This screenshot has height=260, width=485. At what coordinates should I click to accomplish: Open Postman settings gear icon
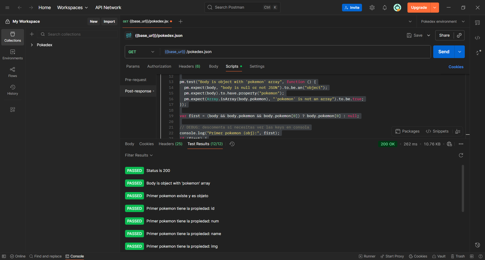click(372, 8)
